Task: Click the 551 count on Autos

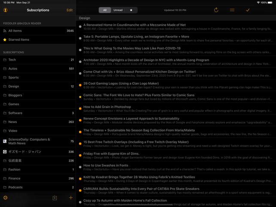Action: (71, 69)
